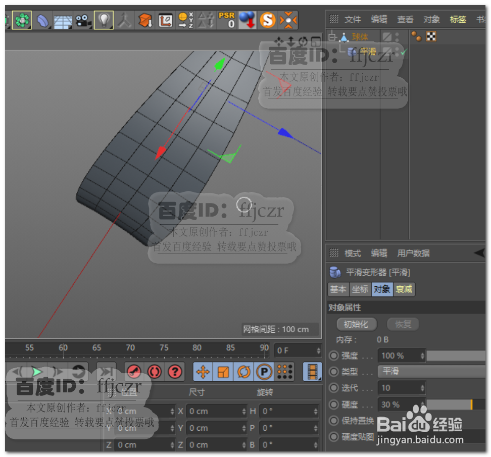This screenshot has height=457, width=491.
Task: Click the orange cube with down arrow icon
Action: (145, 20)
